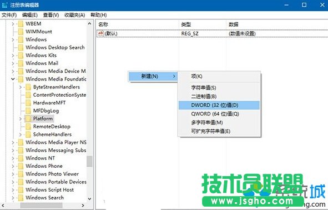Viewport: 328px width, 210px height.
Task: Click the Windows Script Host folder icon
Action: point(21,189)
